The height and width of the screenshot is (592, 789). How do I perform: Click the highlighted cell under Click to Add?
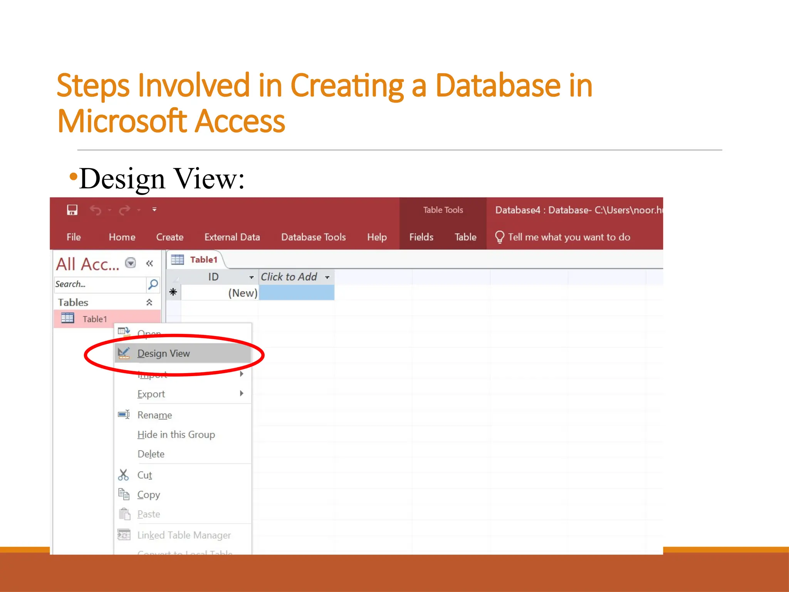click(297, 293)
